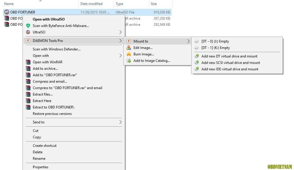Click the ByteFence green shield icon
This screenshot has height=170, width=294.
pyautogui.click(x=28, y=26)
